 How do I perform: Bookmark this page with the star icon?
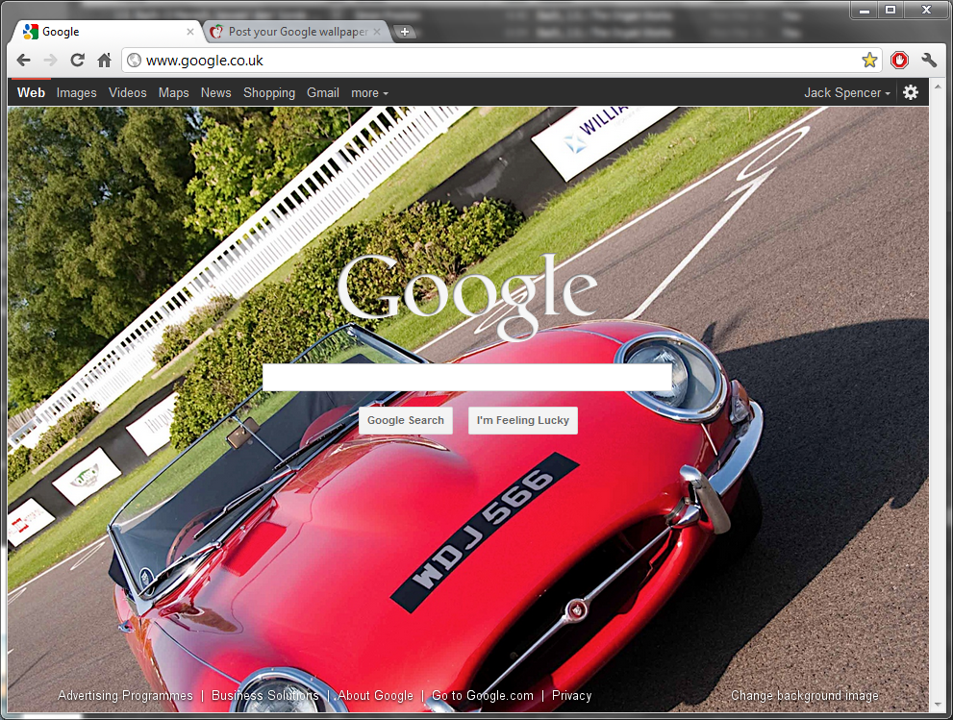pos(869,61)
